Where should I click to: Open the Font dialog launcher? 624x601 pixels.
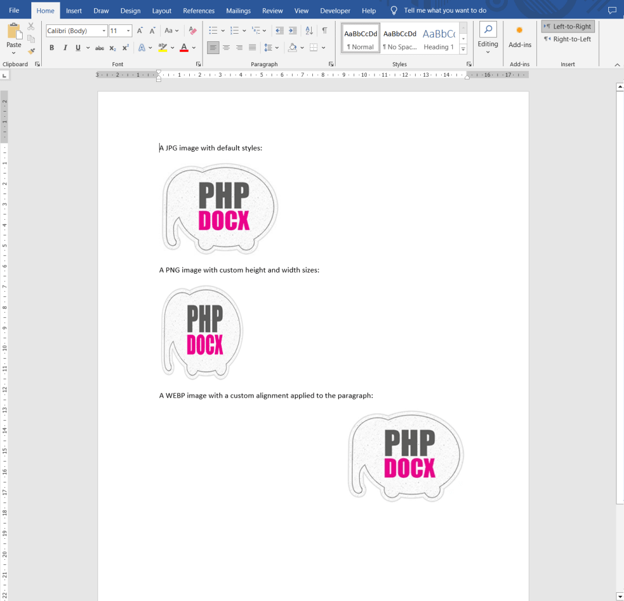tap(198, 64)
